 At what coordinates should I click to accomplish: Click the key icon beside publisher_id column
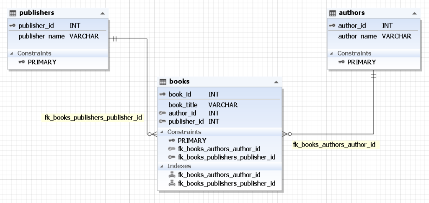point(13,25)
